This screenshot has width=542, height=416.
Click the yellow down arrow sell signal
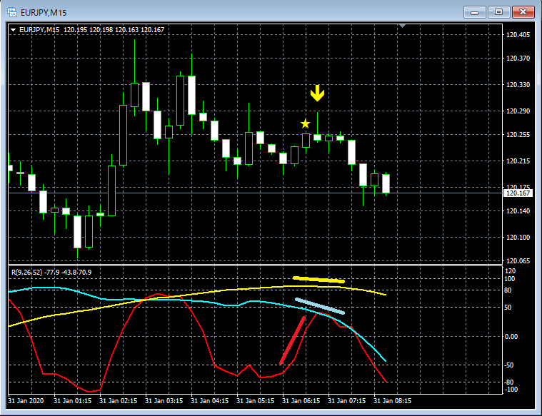(x=317, y=93)
